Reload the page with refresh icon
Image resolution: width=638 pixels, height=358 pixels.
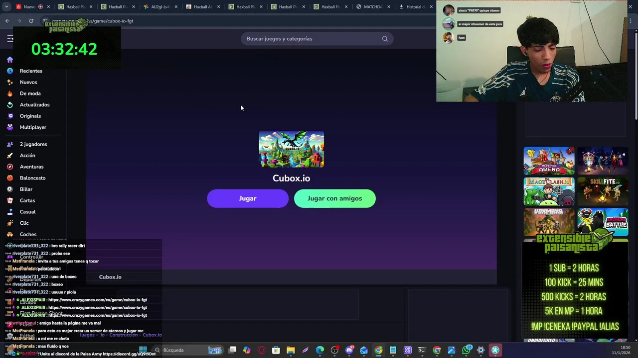coord(31,21)
